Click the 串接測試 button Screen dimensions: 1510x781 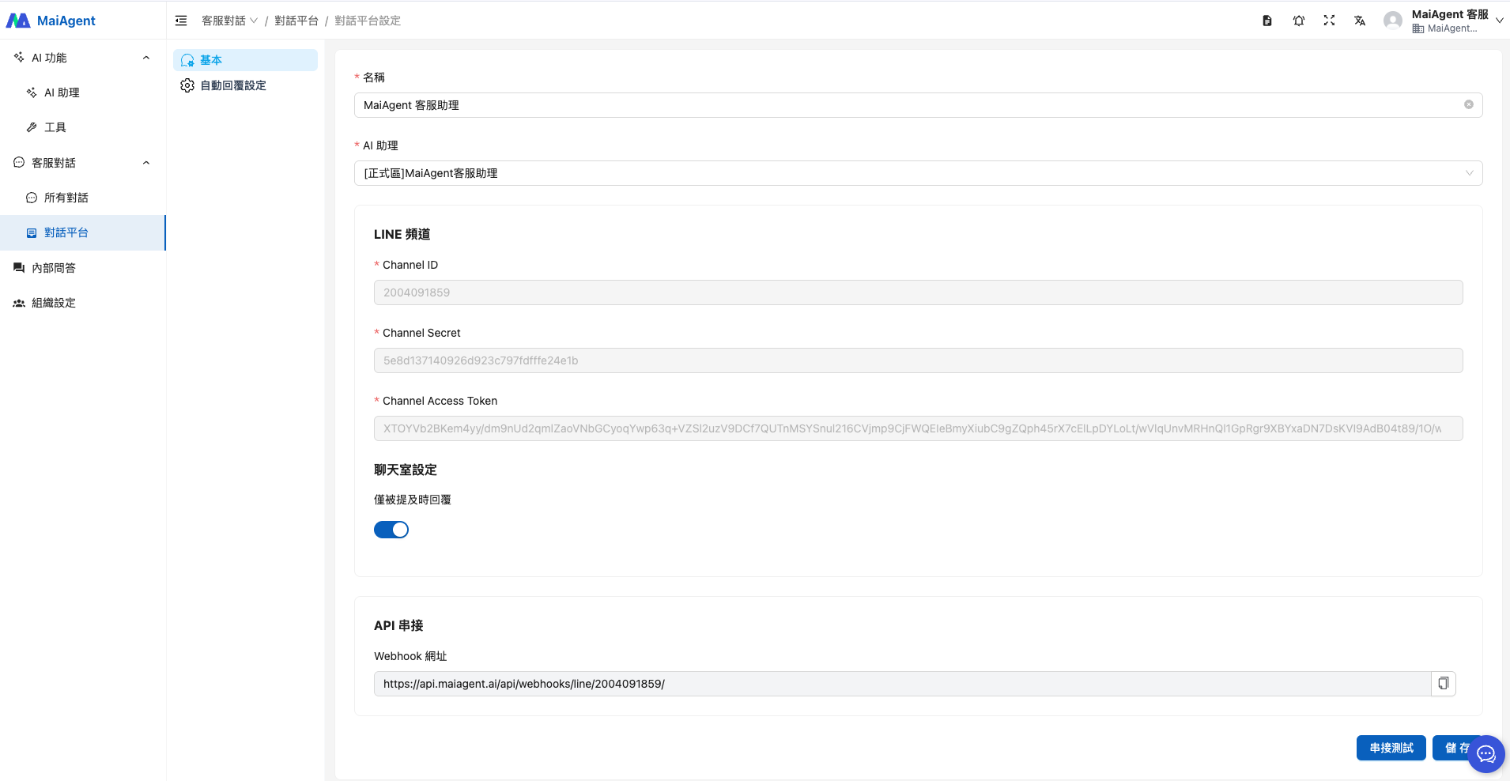click(x=1391, y=748)
